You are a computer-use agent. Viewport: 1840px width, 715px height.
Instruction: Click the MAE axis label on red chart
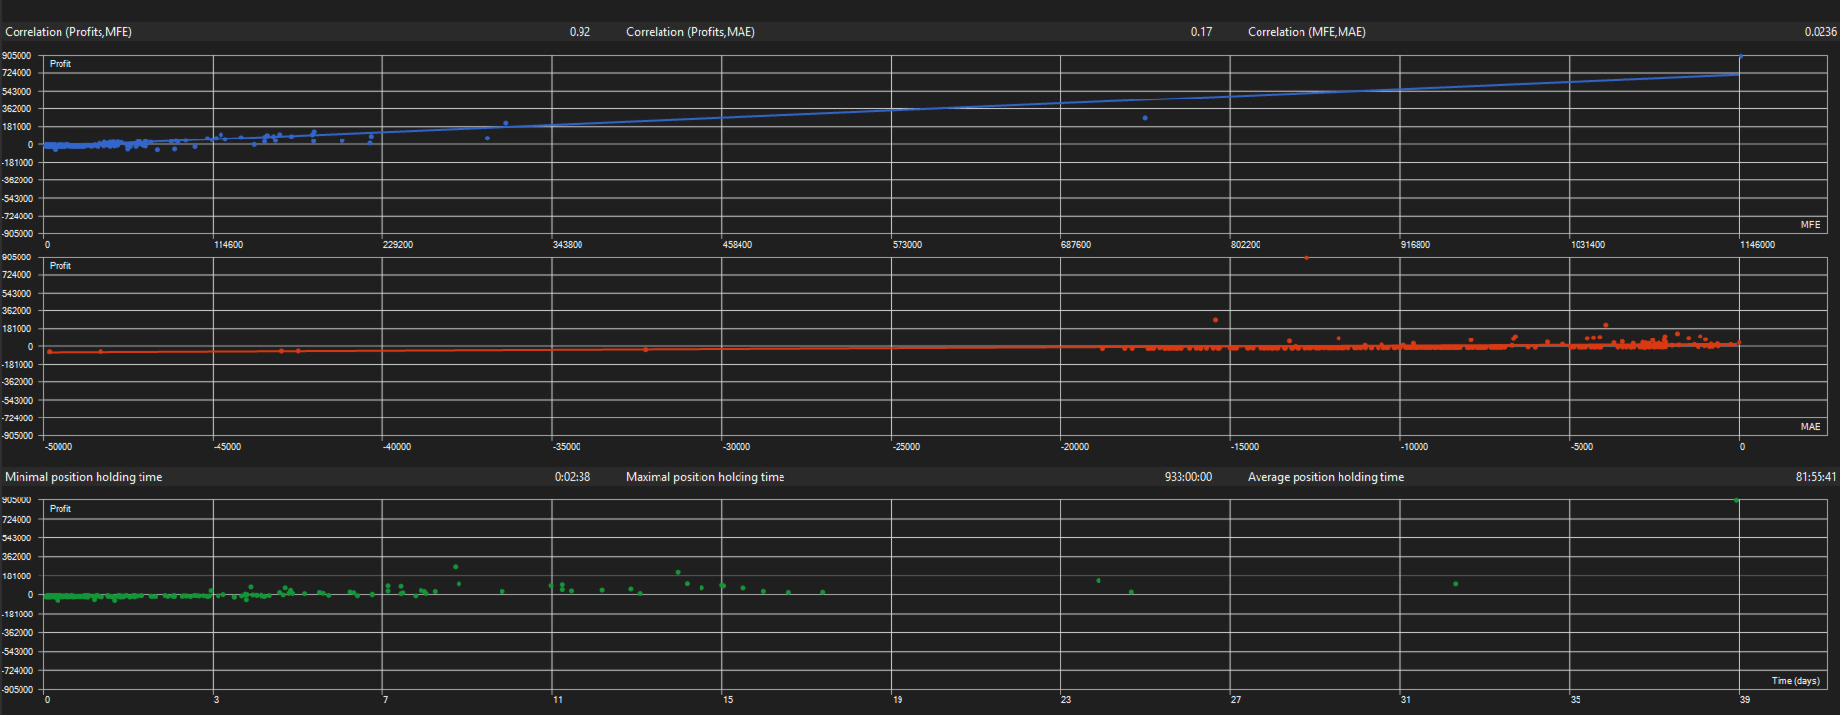click(1810, 427)
